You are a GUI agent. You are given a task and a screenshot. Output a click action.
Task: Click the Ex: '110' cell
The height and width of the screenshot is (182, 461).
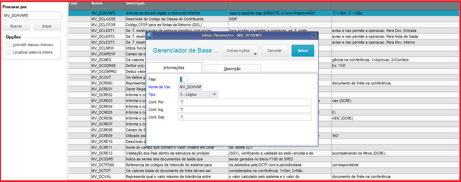pyautogui.click(x=395, y=66)
